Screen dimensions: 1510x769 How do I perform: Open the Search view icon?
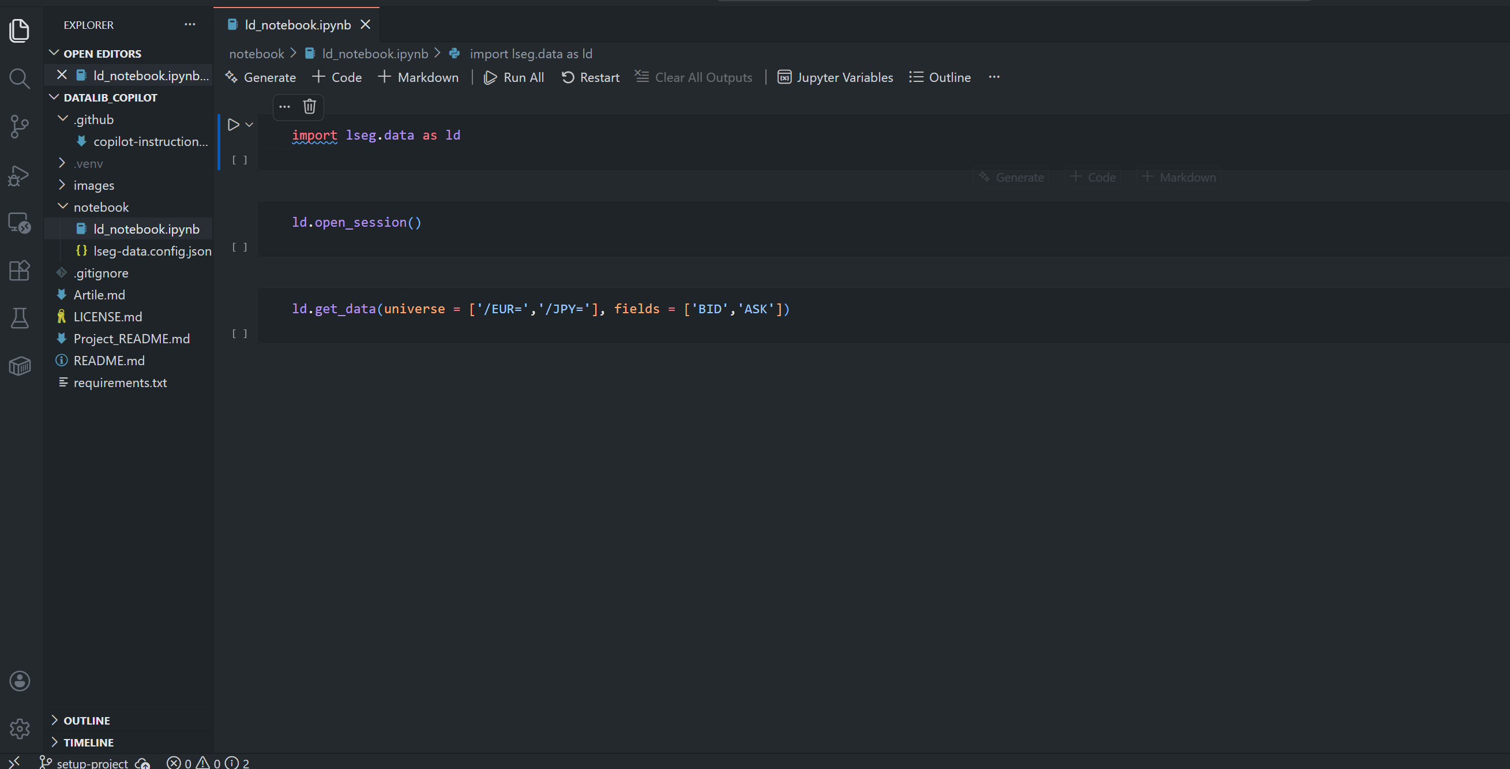20,78
